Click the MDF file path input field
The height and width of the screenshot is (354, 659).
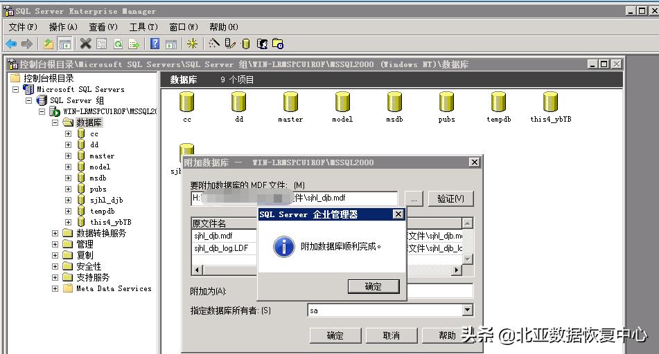coord(295,198)
